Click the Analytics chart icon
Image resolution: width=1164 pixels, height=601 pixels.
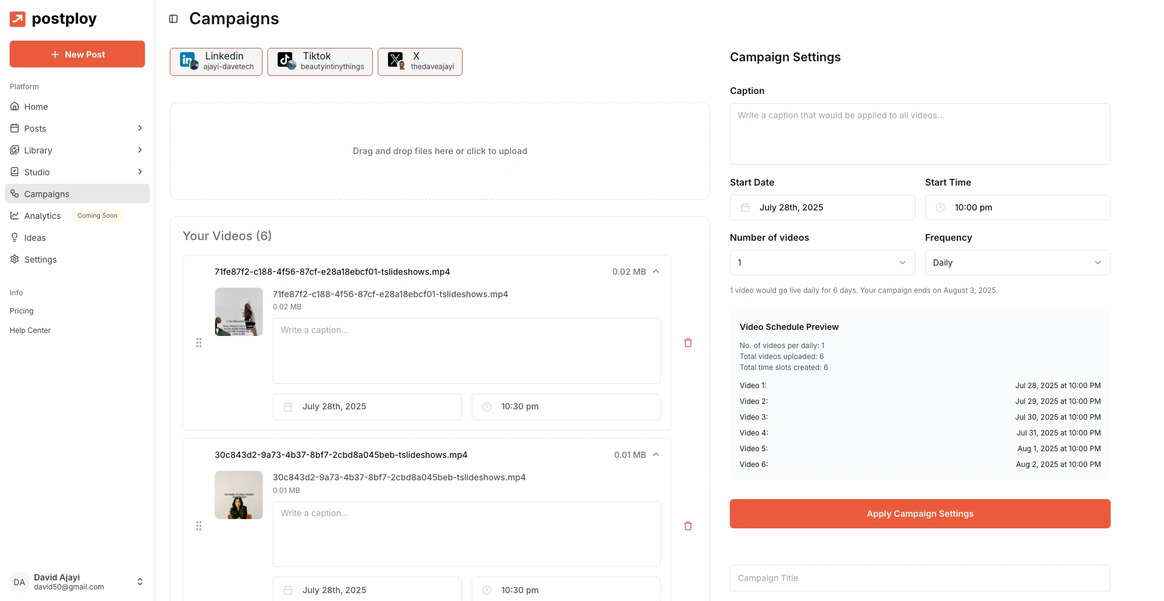pos(14,215)
